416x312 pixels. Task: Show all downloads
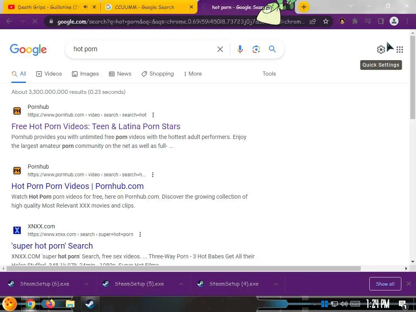(385, 284)
